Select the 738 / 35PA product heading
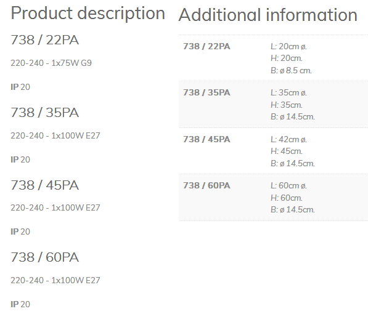 44,112
